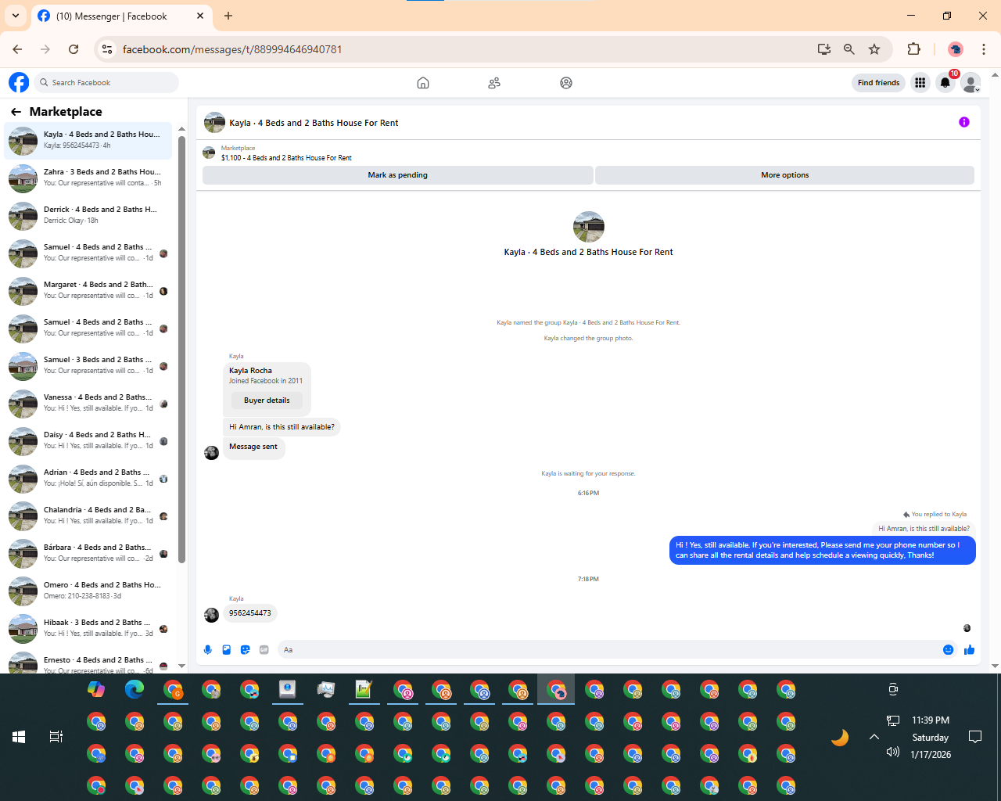This screenshot has height=801, width=1001.
Task: Open a new browser tab
Action: pyautogui.click(x=228, y=16)
